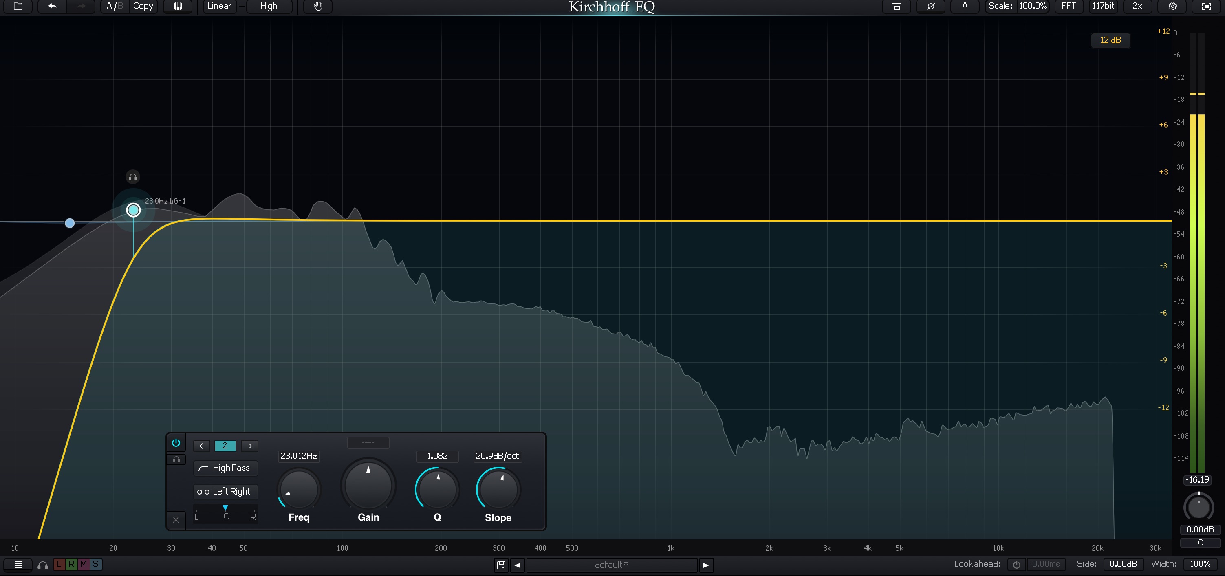This screenshot has width=1225, height=576.
Task: Click the output gain knob
Action: (x=1199, y=507)
